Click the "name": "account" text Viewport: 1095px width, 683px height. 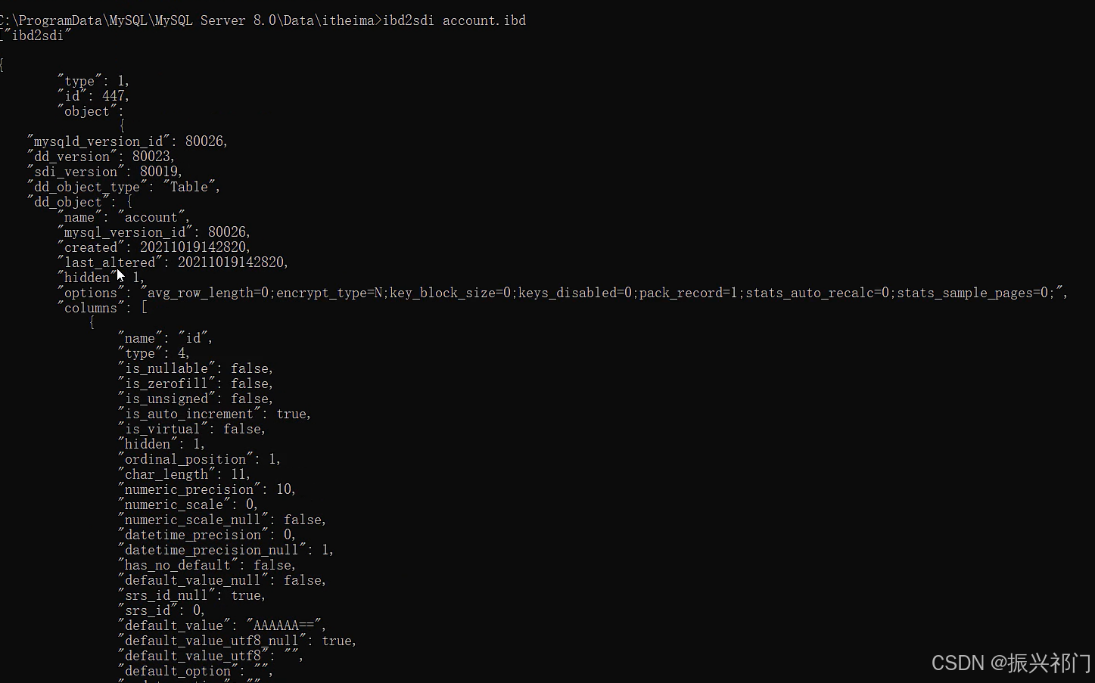click(123, 217)
